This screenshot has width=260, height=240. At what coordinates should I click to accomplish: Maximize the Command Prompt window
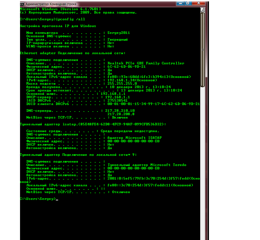(x=188, y=3)
